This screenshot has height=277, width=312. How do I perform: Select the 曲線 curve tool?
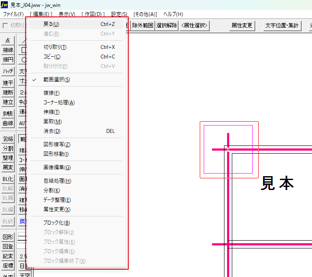coord(8,123)
